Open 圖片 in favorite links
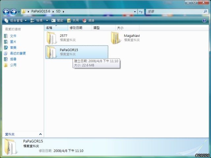This screenshot has width=211, height=158. click(13, 42)
